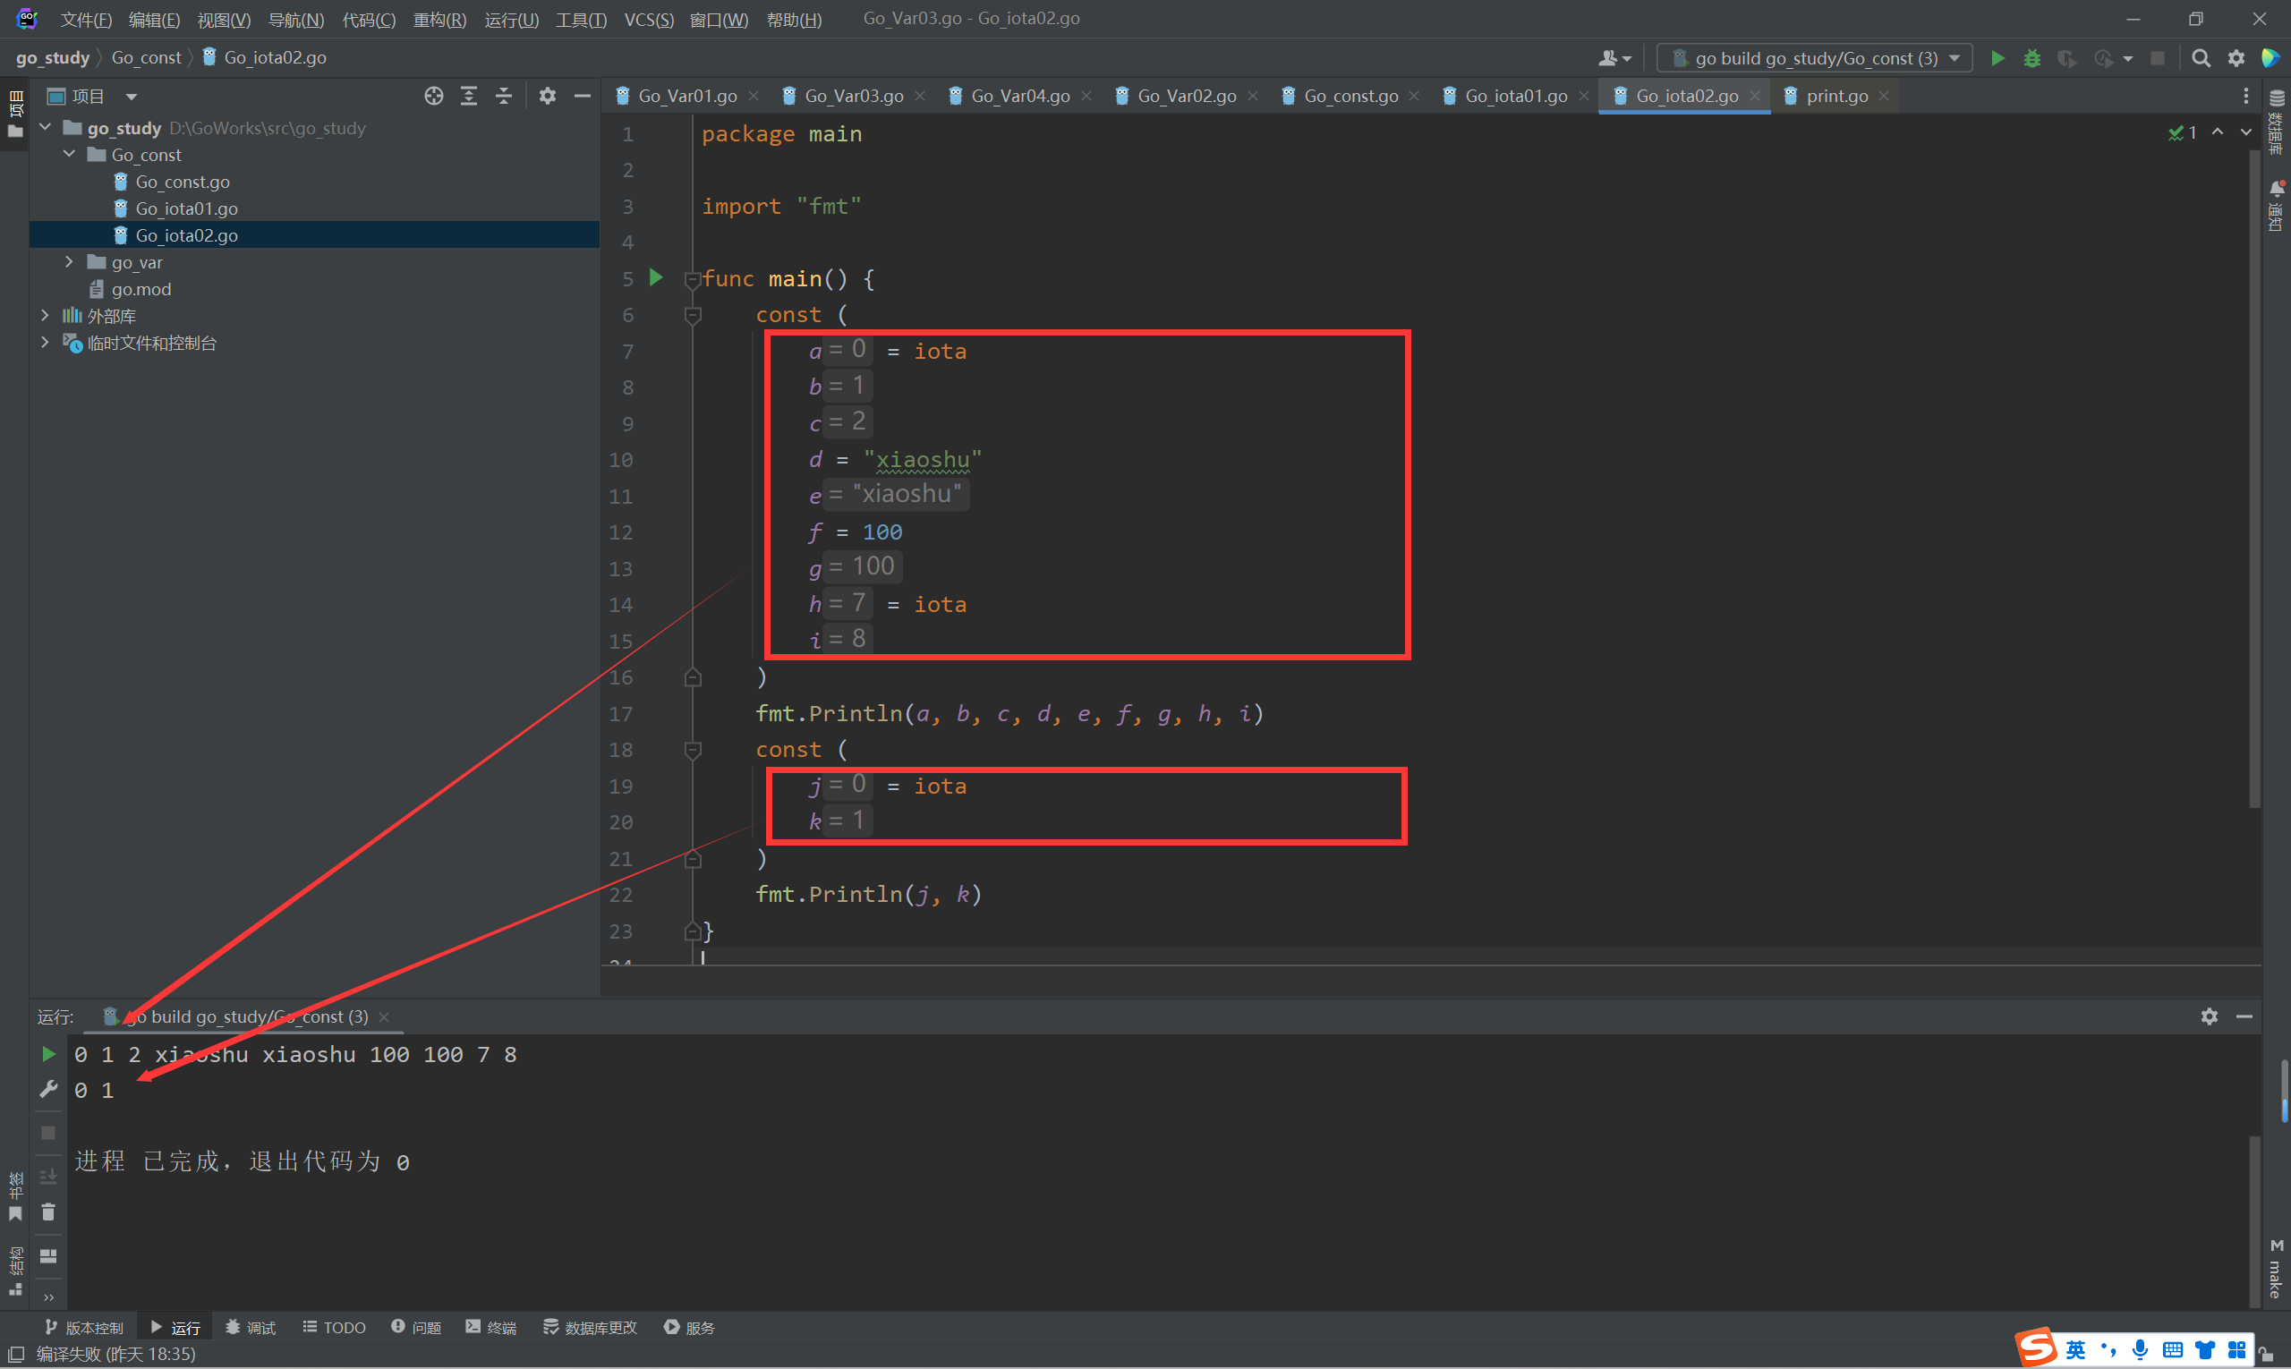
Task: Open the 调试 tool window
Action: tap(250, 1328)
